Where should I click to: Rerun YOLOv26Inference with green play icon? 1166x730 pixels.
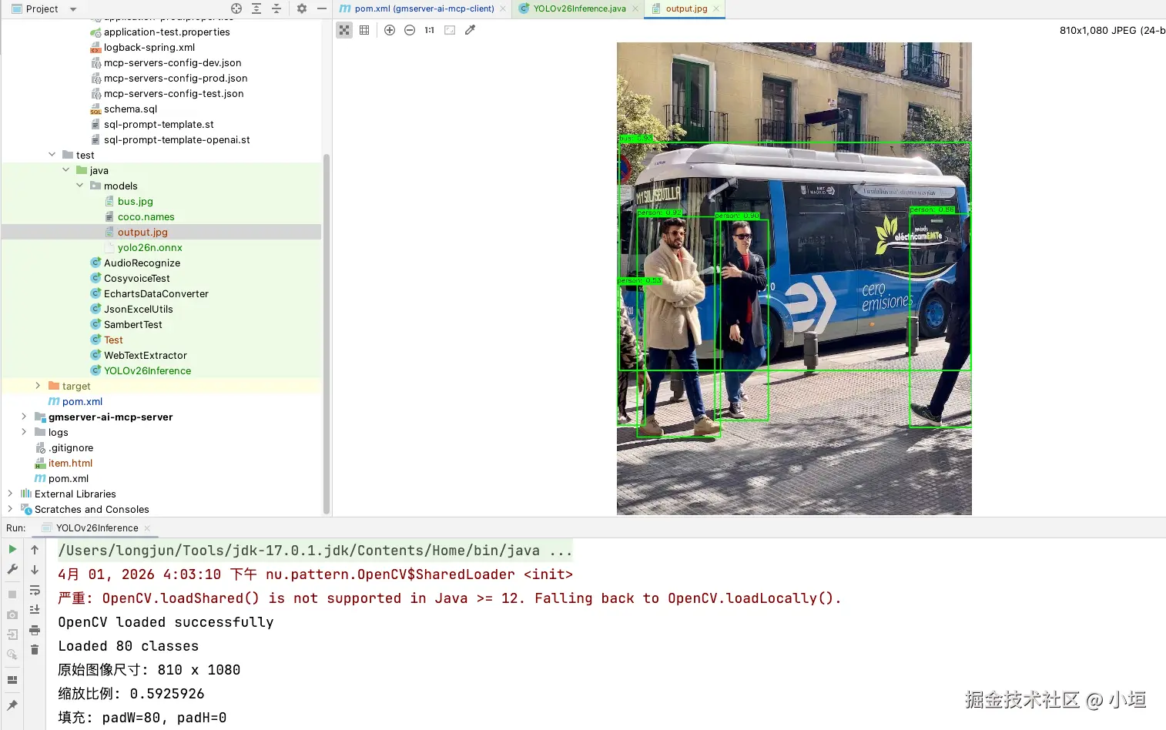tap(12, 549)
